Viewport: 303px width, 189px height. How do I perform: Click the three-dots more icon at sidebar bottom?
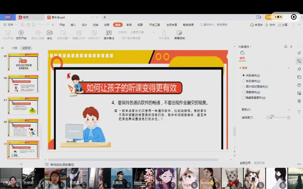click(299, 164)
